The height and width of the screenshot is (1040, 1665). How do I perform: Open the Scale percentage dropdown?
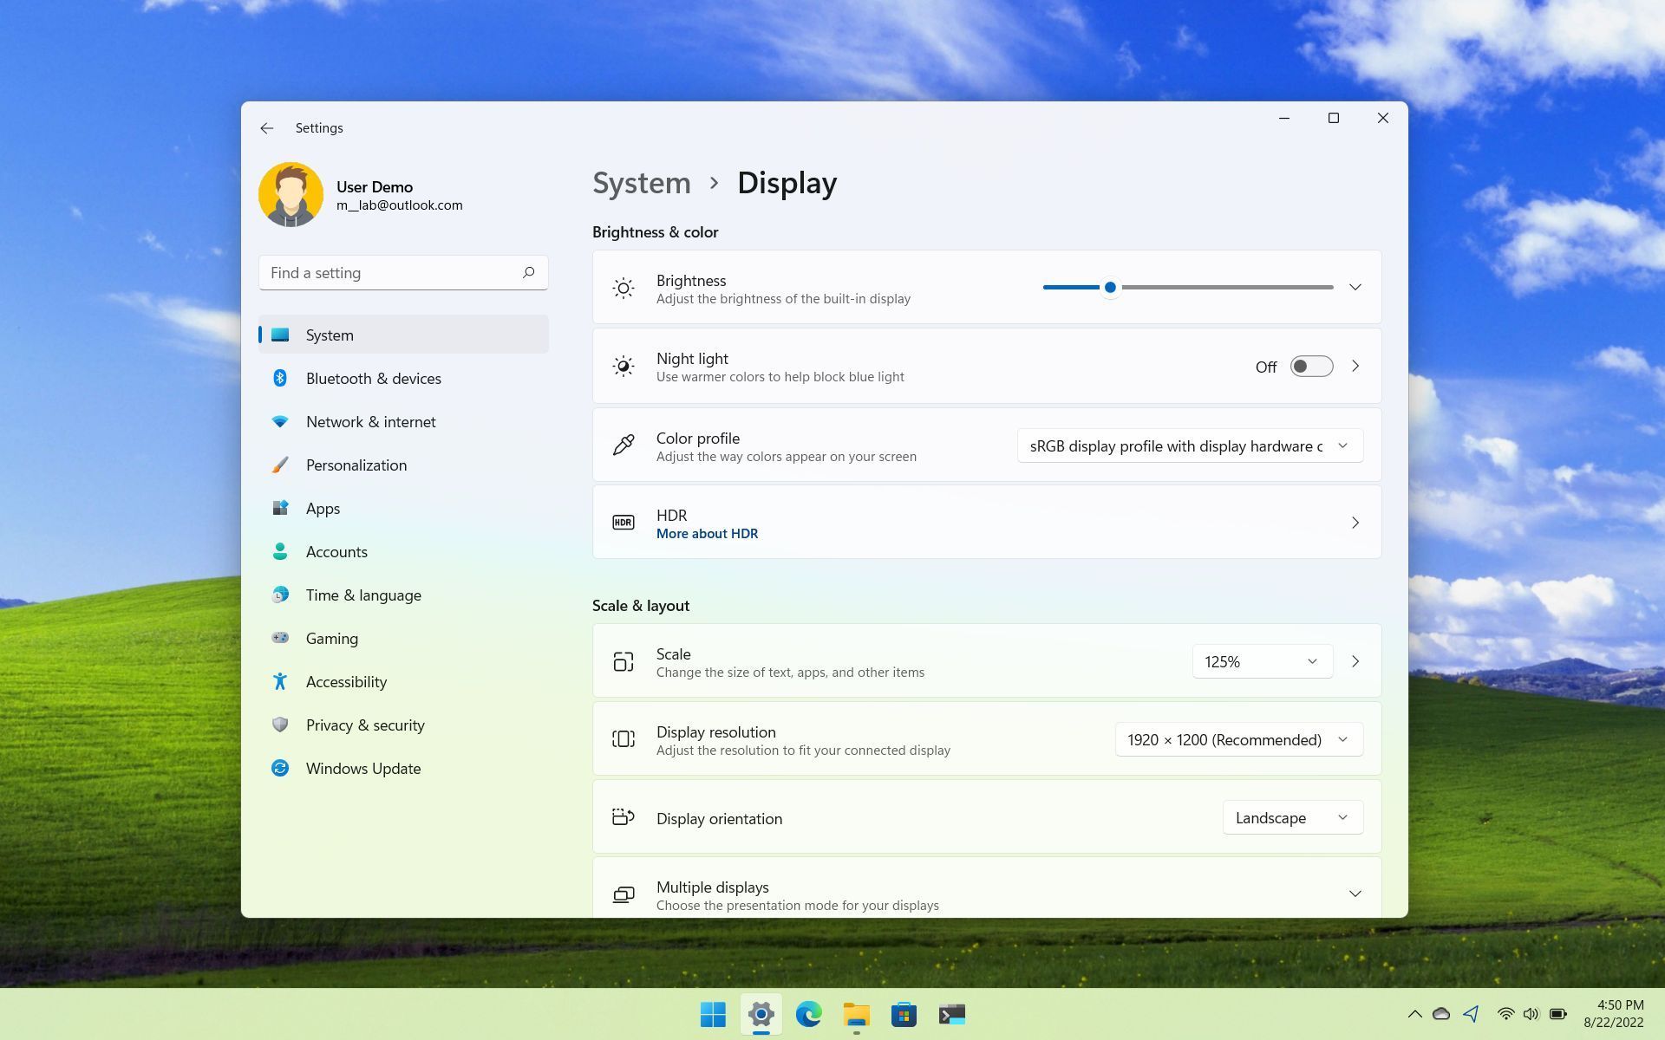pos(1263,661)
